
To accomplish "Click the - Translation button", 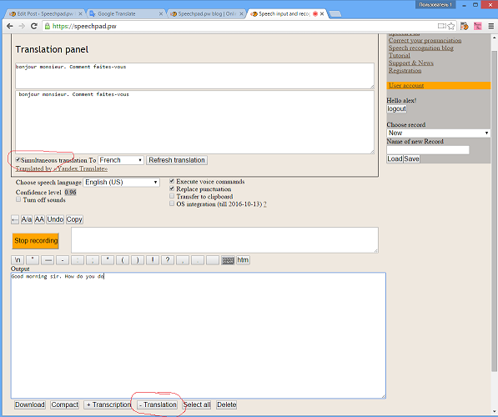I will [158, 405].
